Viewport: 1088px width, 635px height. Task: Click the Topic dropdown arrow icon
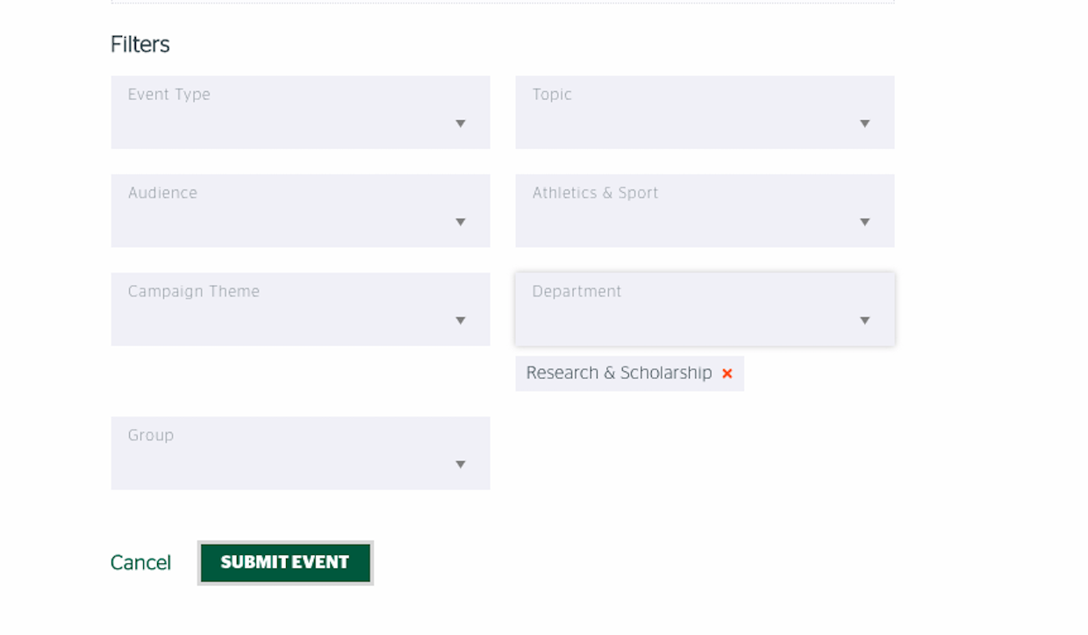(x=864, y=124)
